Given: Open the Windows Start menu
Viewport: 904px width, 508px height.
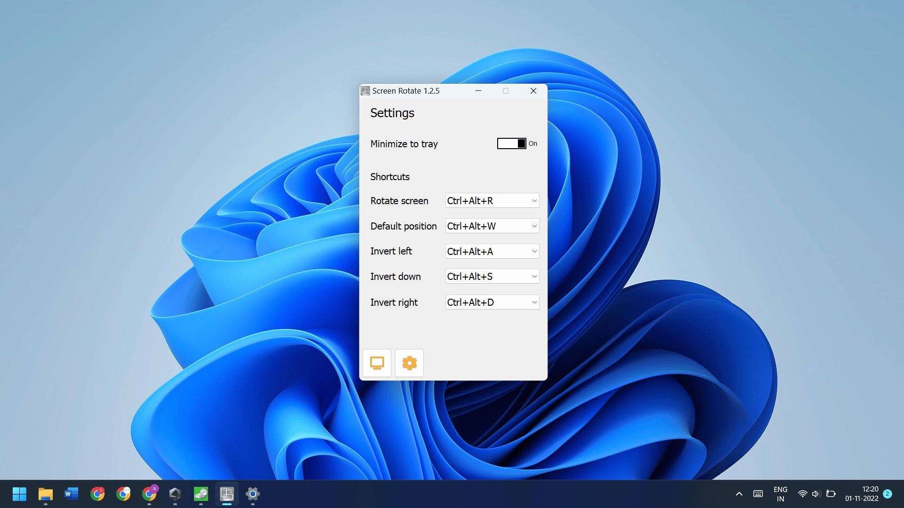Looking at the screenshot, I should tap(19, 494).
